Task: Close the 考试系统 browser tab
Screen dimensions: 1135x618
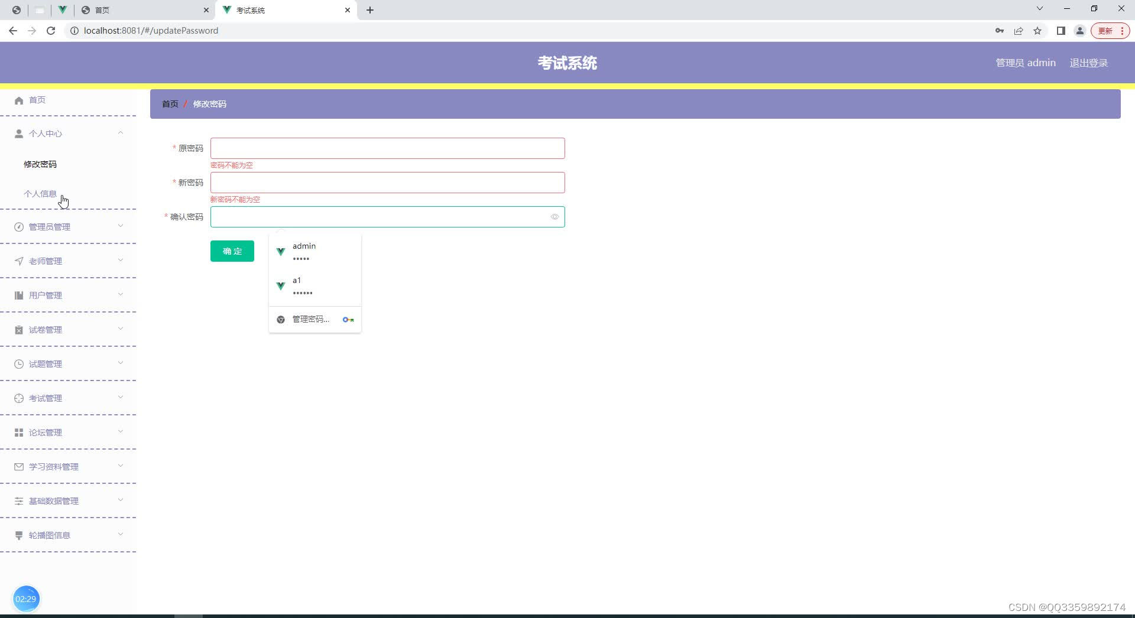Action: pyautogui.click(x=348, y=10)
